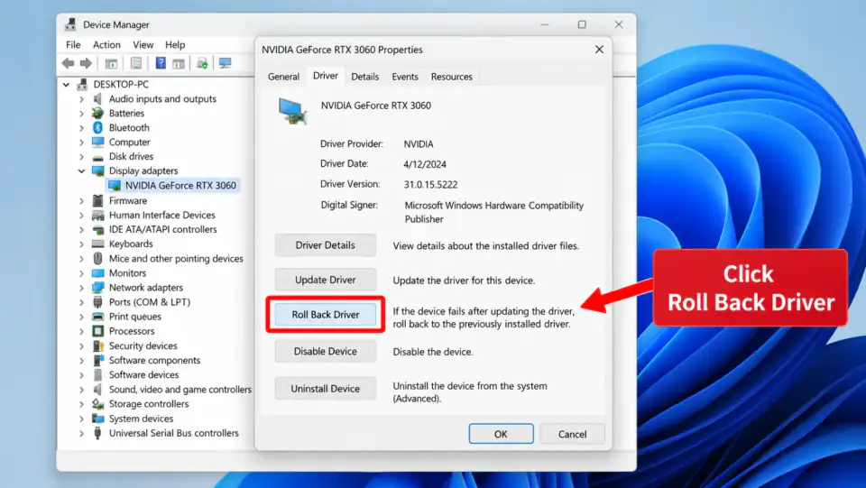The image size is (866, 488).
Task: Click the Sound, video and game controllers icon
Action: coord(97,389)
